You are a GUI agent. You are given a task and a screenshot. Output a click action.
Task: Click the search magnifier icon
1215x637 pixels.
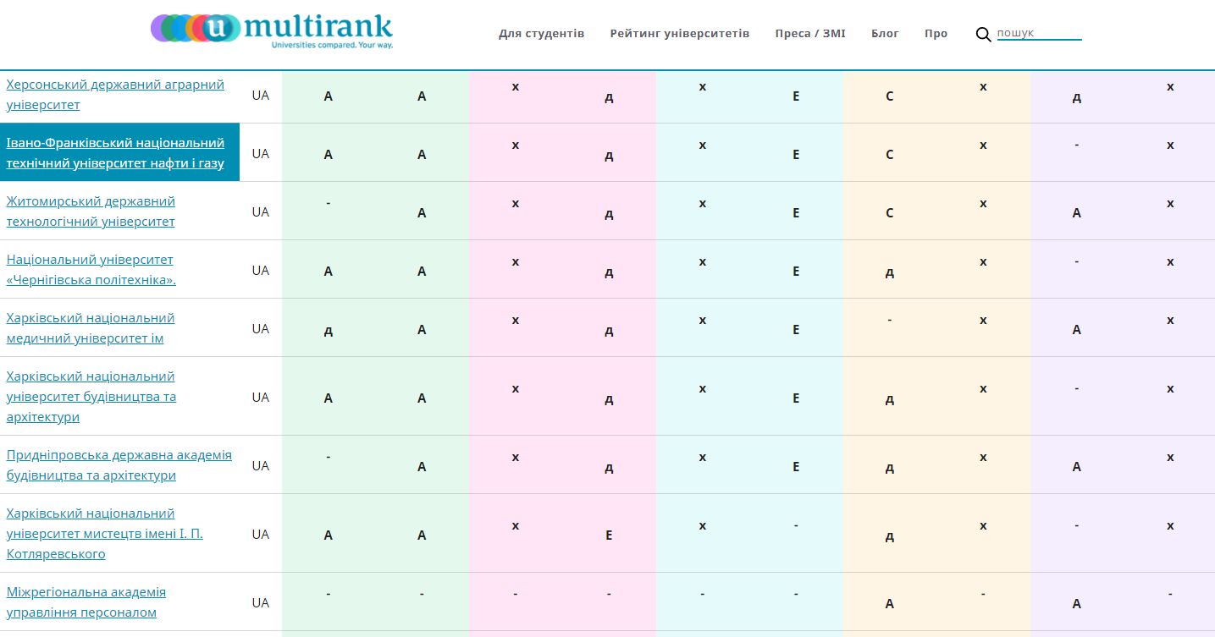click(x=983, y=35)
